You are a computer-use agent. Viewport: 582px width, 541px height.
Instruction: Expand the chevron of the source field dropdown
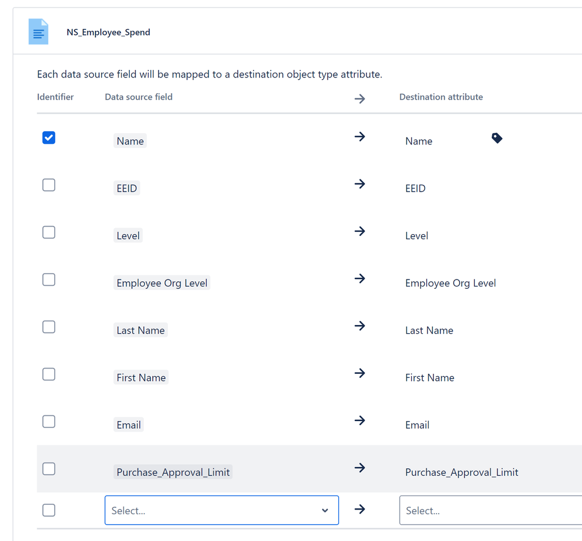[x=325, y=511]
